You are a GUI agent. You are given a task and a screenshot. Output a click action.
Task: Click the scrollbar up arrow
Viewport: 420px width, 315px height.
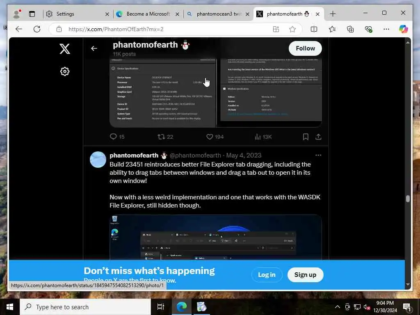coord(408,42)
